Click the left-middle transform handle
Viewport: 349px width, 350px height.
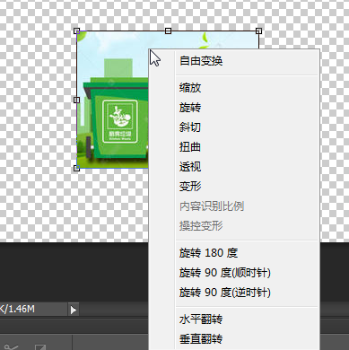76,100
